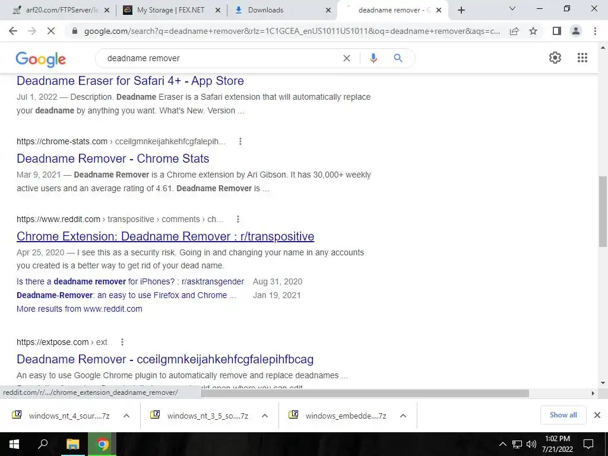Open Windows notification center
608x456 pixels.
tap(588, 444)
